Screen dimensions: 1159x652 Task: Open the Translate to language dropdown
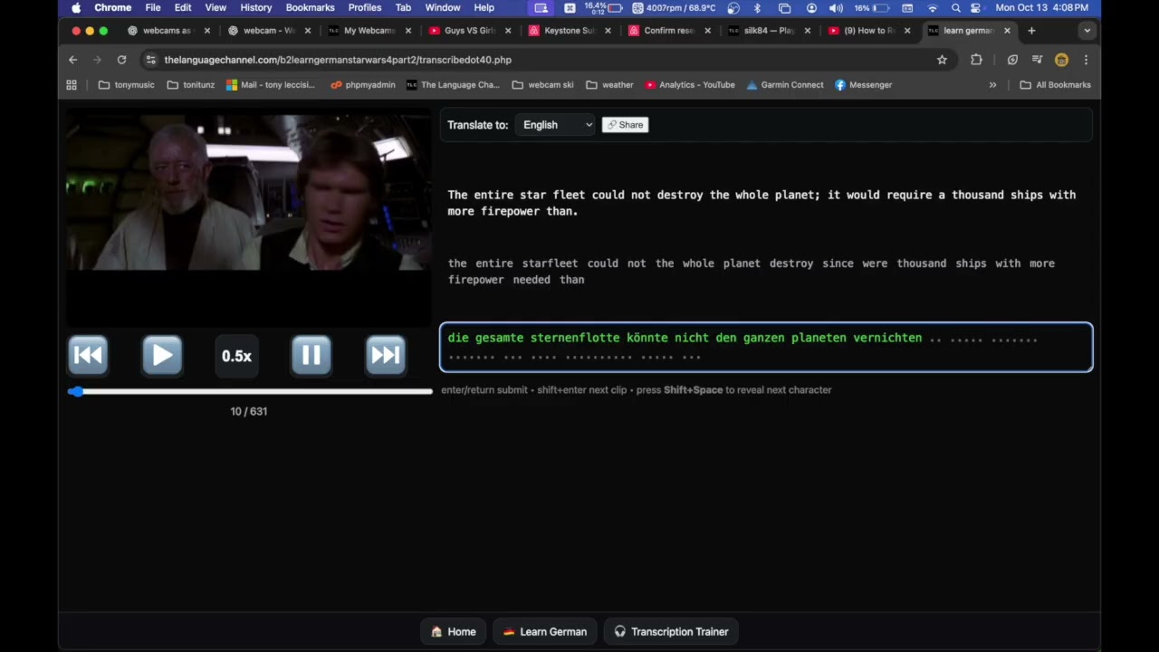(x=555, y=125)
